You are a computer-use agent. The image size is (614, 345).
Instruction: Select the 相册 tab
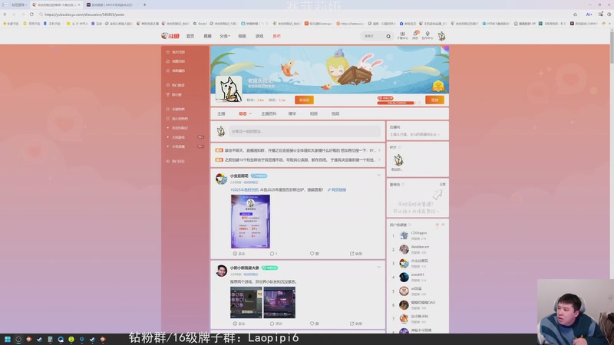(314, 113)
